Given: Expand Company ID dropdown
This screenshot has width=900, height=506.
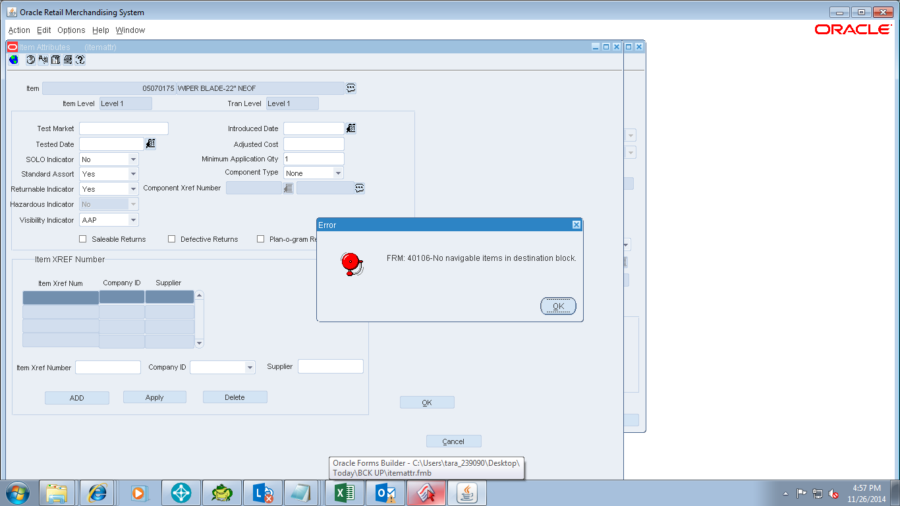Looking at the screenshot, I should coord(250,367).
